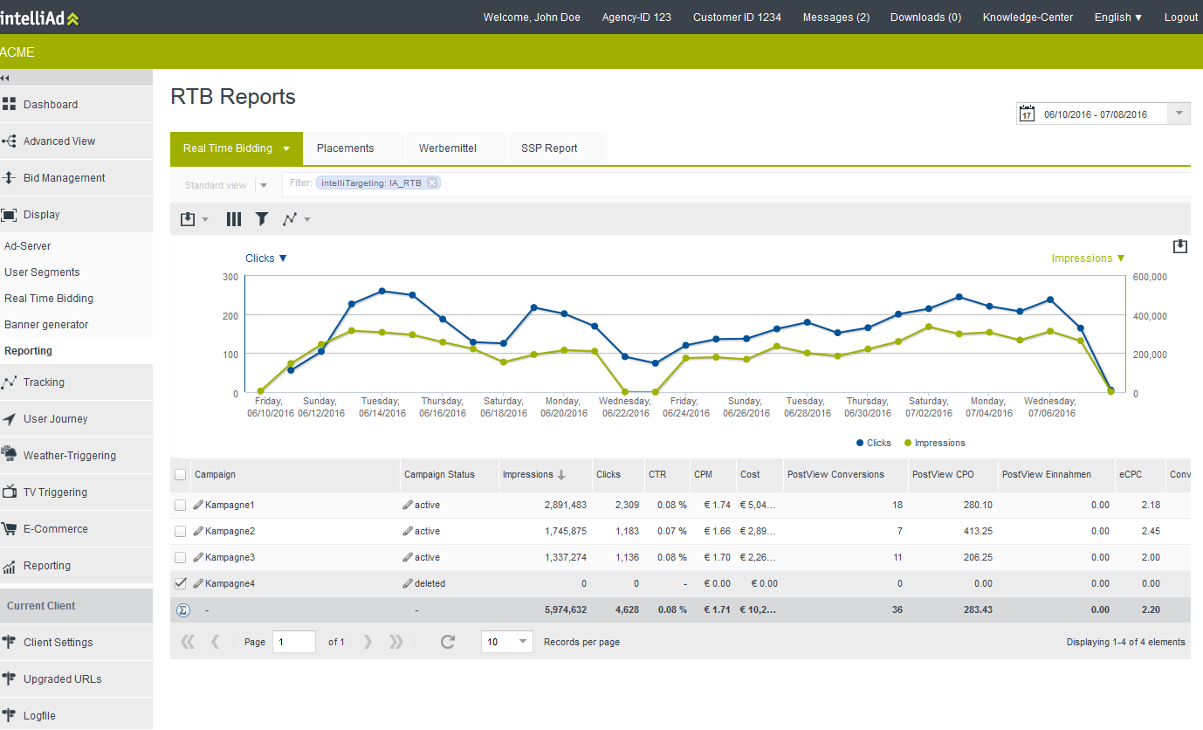1203x730 pixels.
Task: Open the calendar date range icon
Action: [x=1028, y=114]
